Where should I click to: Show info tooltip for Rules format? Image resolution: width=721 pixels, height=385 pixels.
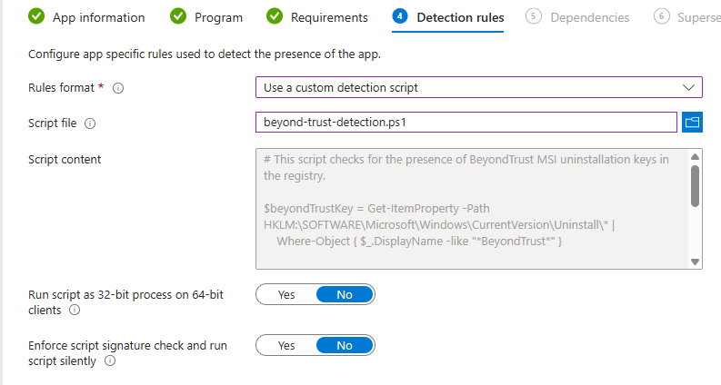(x=118, y=88)
